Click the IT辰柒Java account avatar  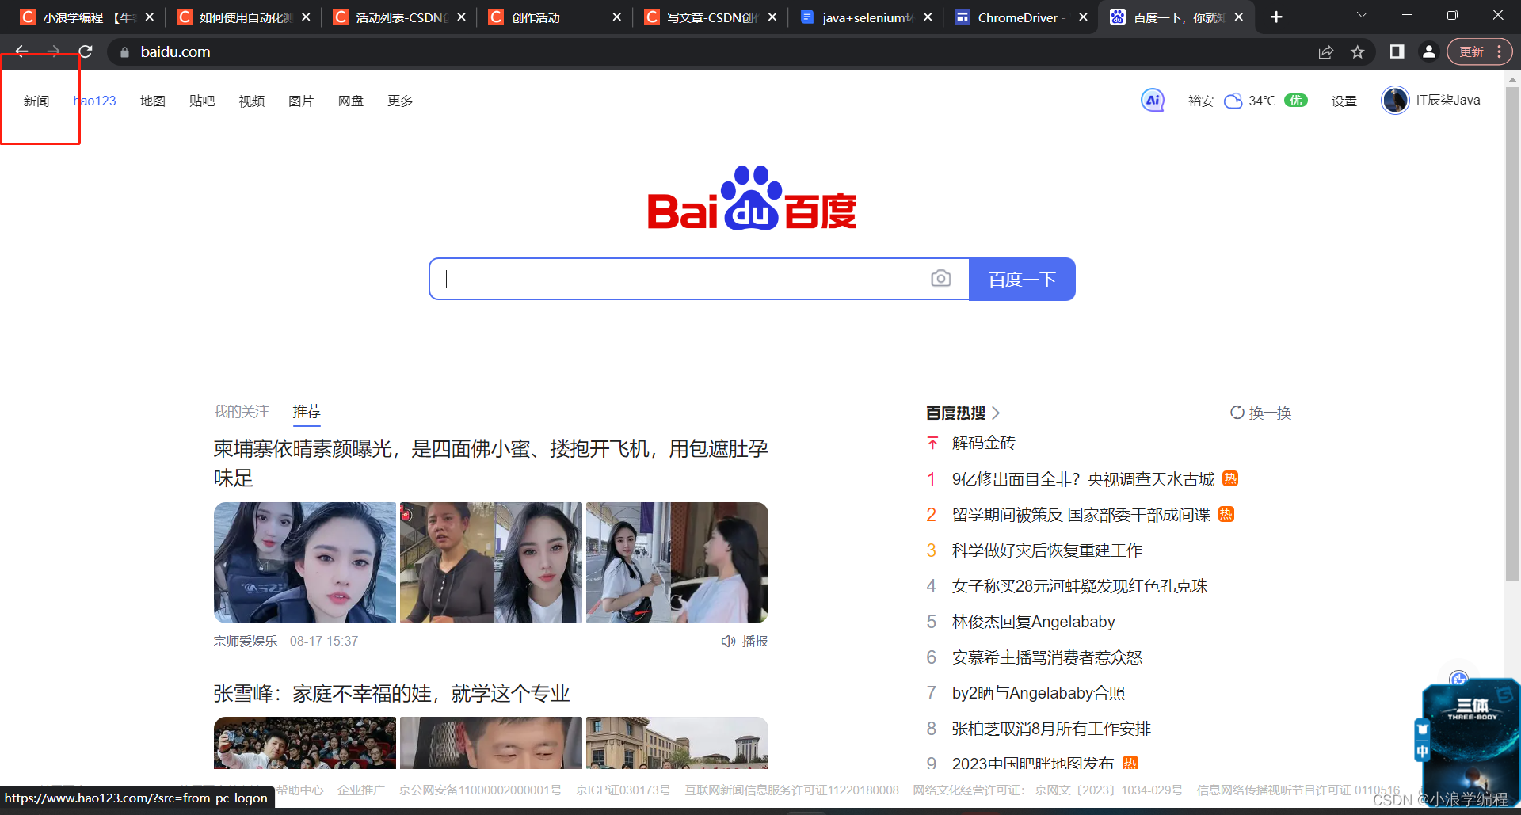point(1395,101)
